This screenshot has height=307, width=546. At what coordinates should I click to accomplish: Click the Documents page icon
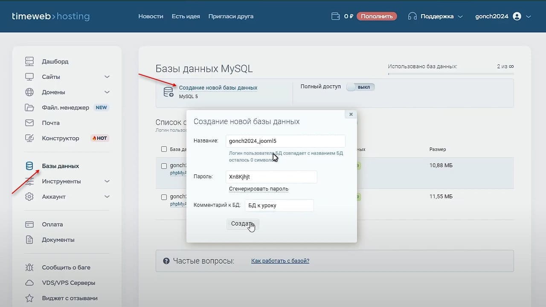[29, 240]
